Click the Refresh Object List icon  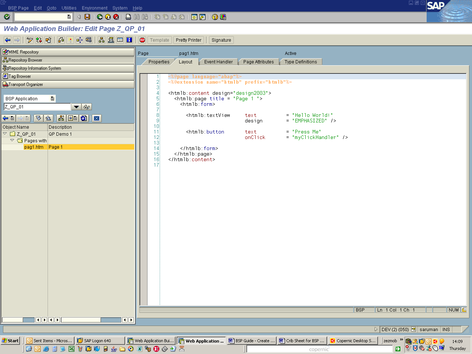pos(84,118)
